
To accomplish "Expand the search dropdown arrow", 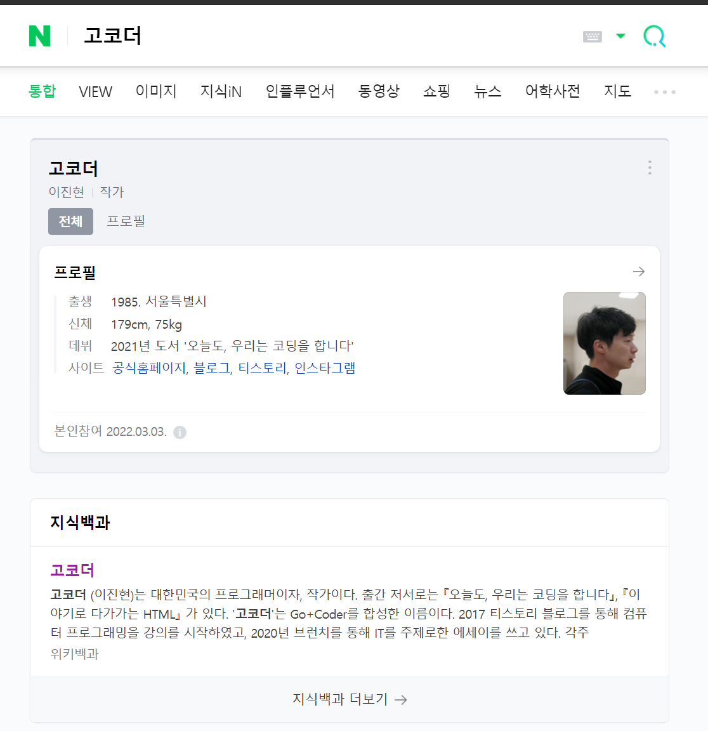I will [x=620, y=36].
